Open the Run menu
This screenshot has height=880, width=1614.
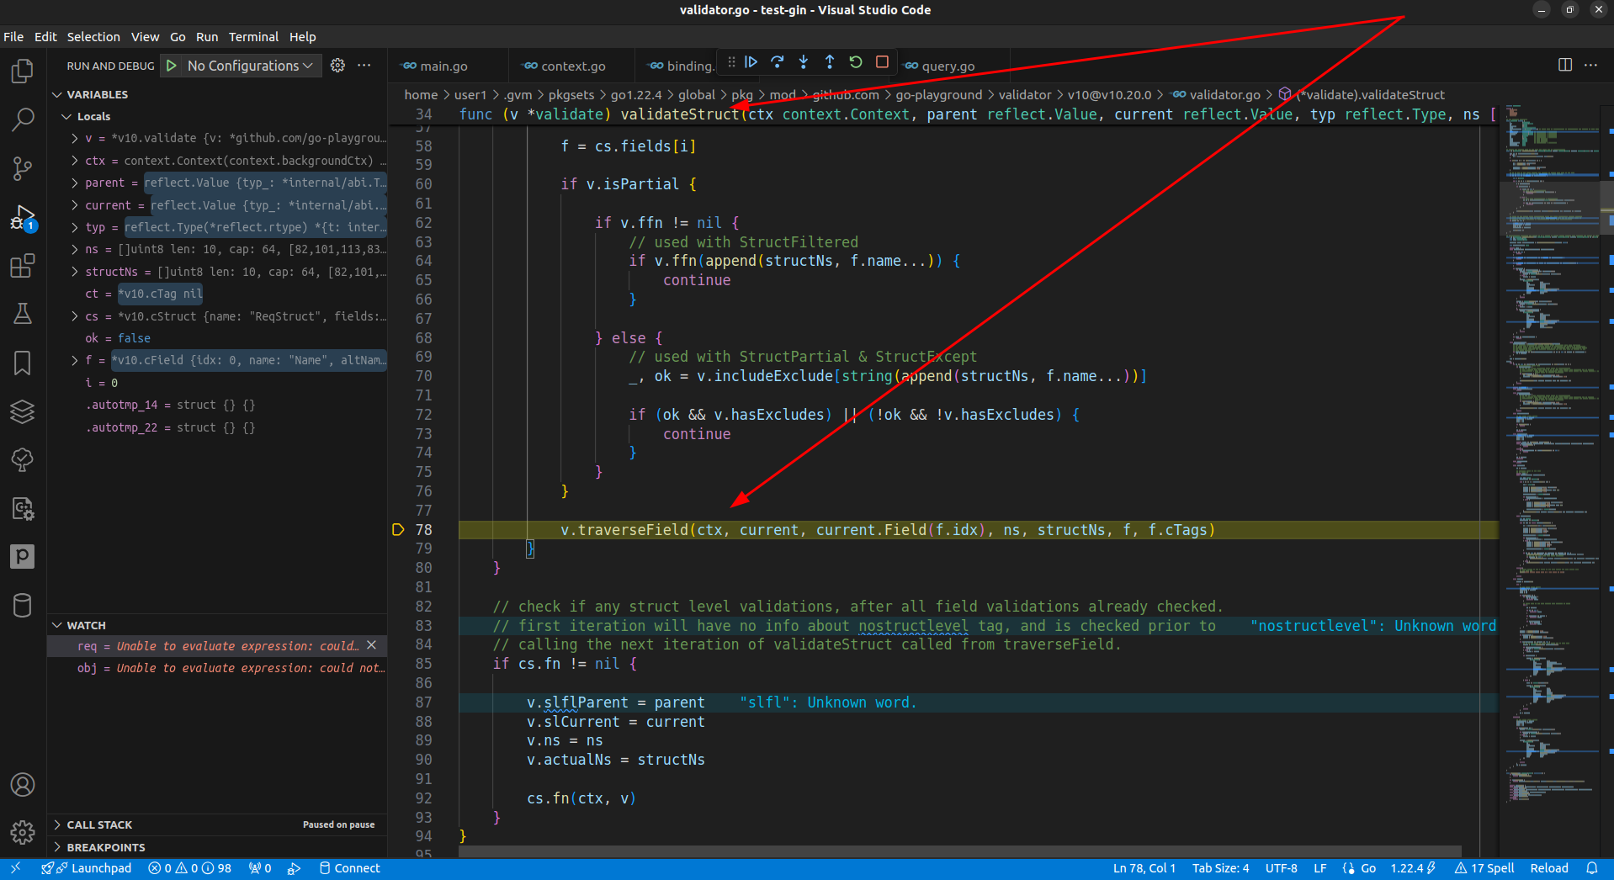click(207, 37)
